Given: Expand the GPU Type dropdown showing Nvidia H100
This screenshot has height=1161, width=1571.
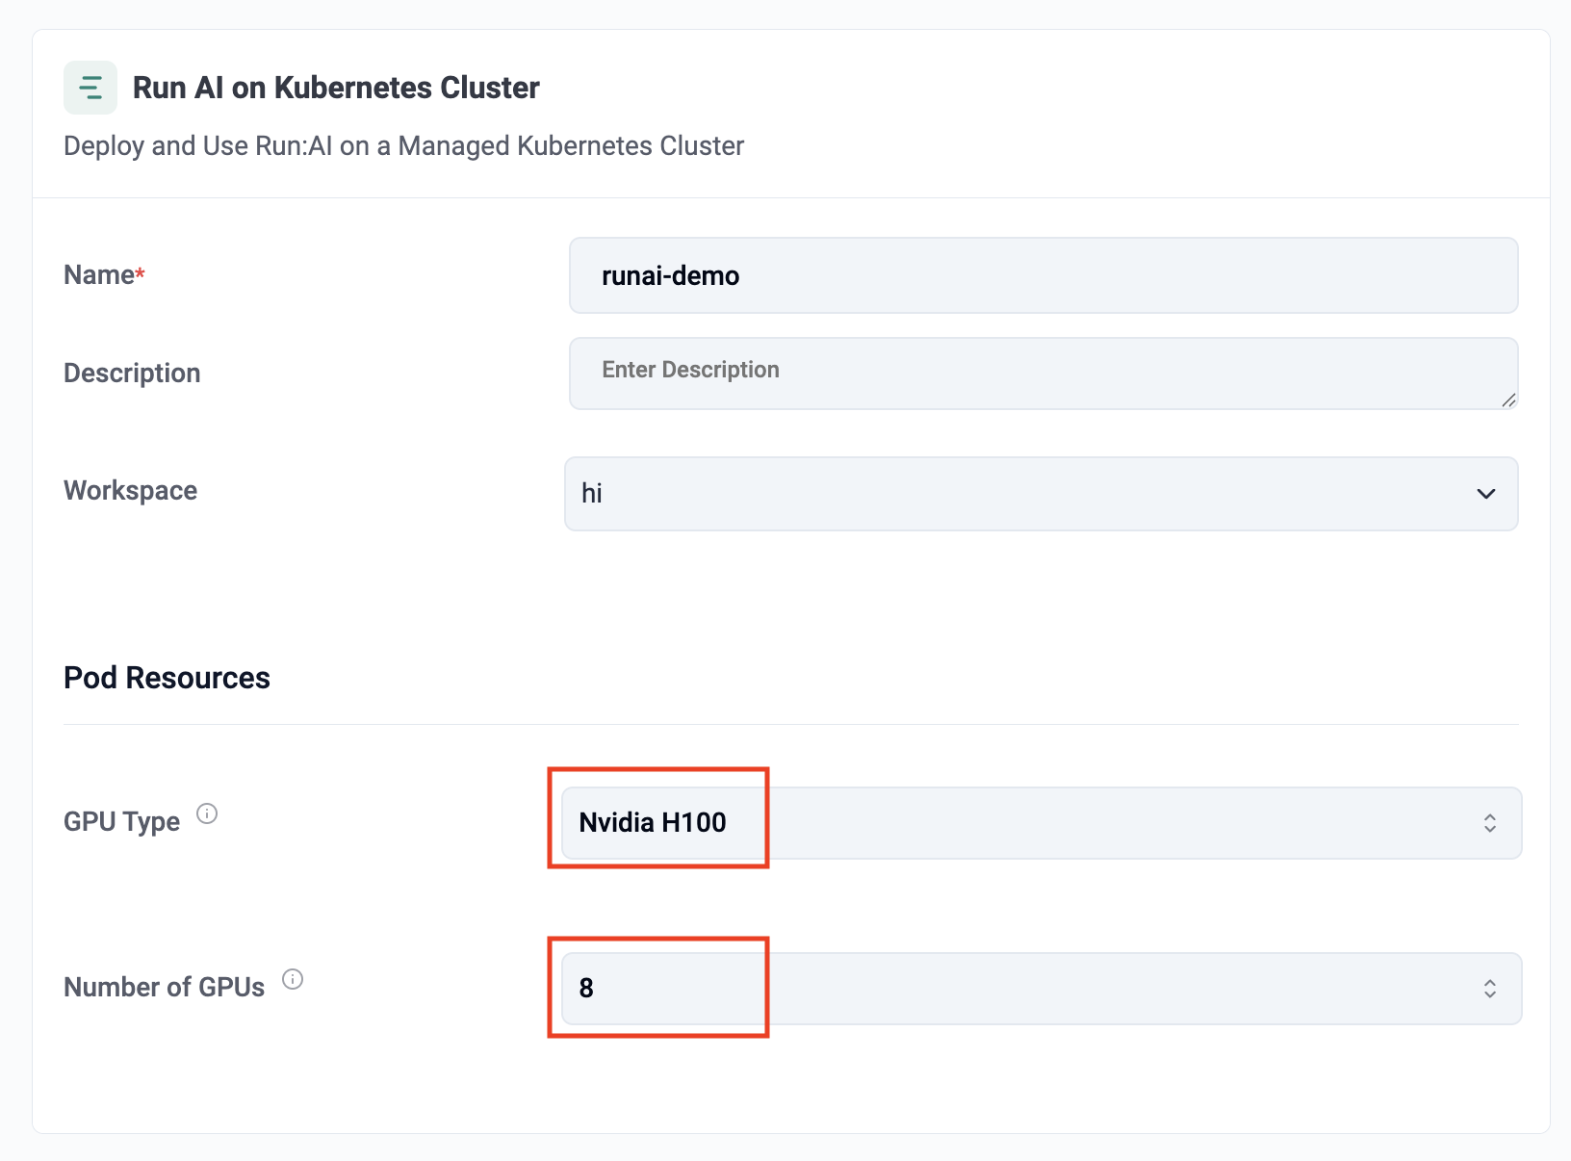Looking at the screenshot, I should [x=1040, y=823].
